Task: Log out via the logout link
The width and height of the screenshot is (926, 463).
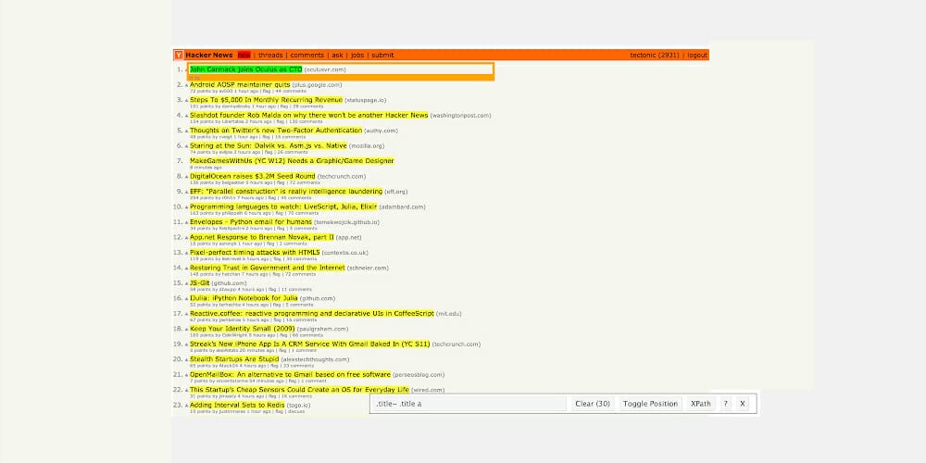Action: (697, 55)
